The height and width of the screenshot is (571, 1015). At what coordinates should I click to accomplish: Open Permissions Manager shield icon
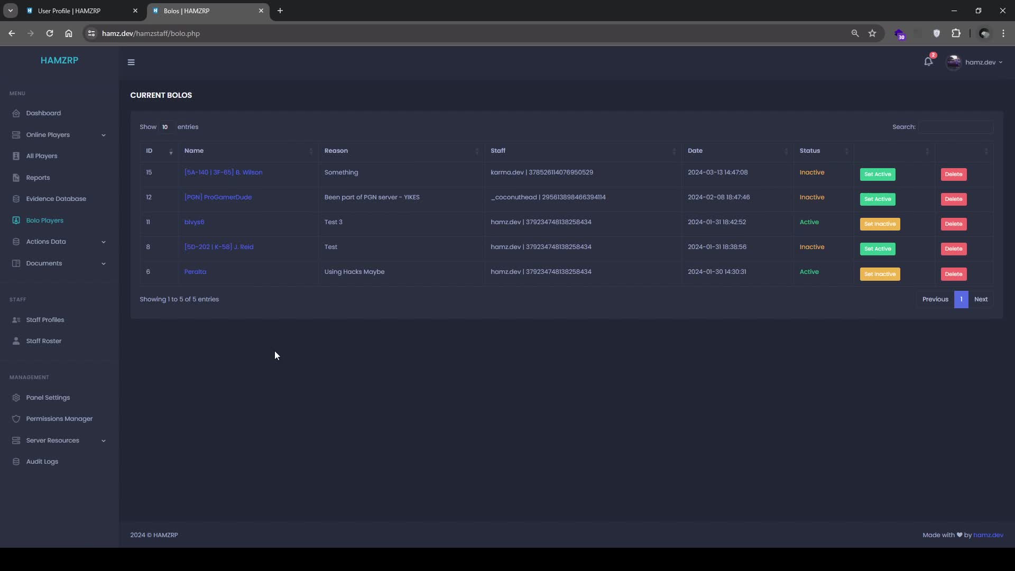(16, 419)
